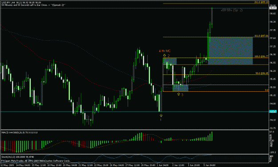278x167 pixels.
Task: Select the small blue rectangle above arrow 3
Action: 180,88
